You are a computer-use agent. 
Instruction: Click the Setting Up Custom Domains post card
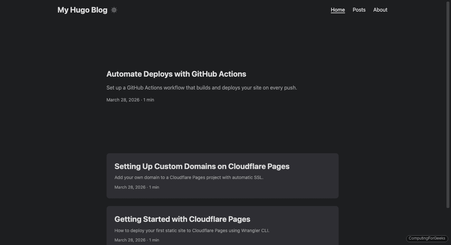pos(222,176)
